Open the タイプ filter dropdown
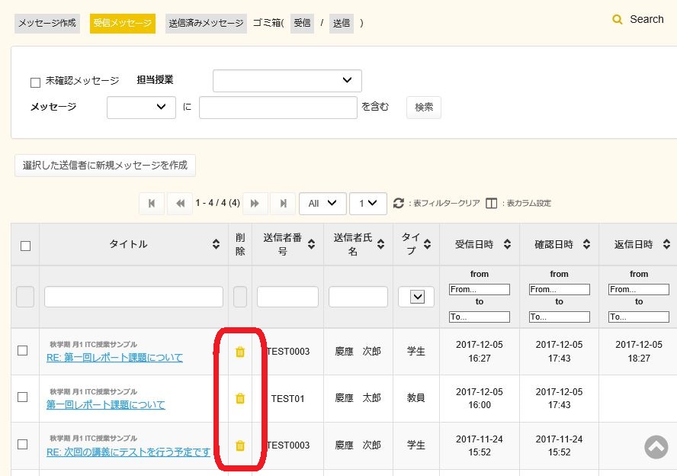677x476 pixels. [416, 297]
